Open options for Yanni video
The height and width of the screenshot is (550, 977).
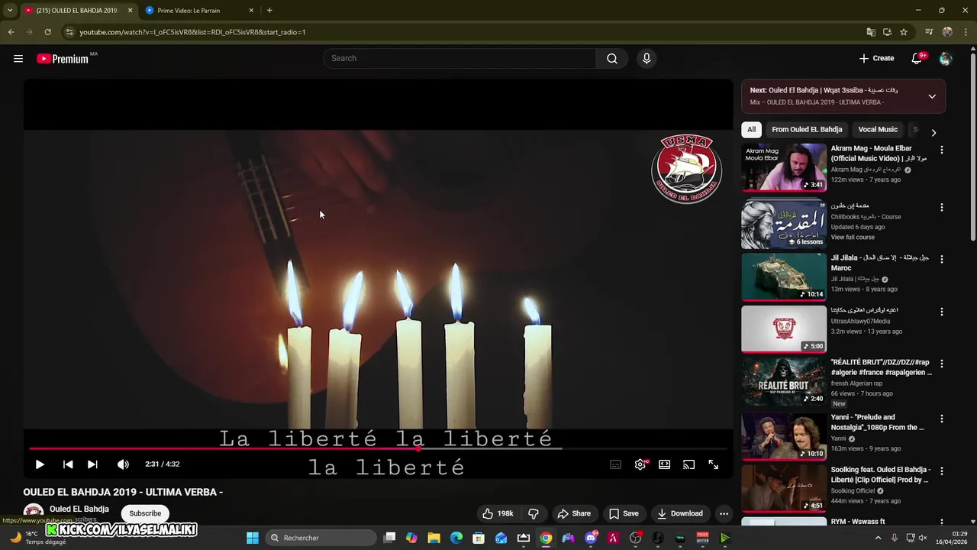coord(942,419)
